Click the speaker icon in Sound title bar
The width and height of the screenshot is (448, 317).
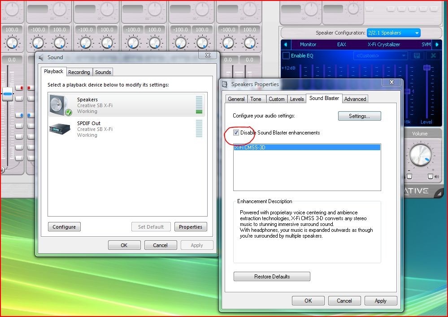click(x=41, y=57)
